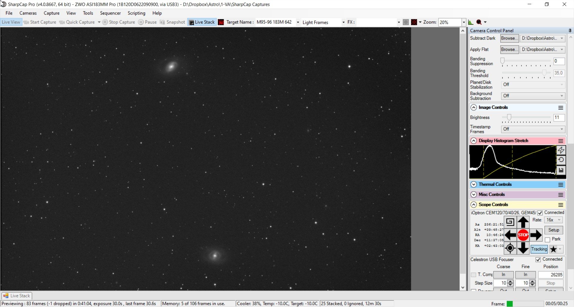This screenshot has width=574, height=307.
Task: Open the Timestamp Frames dropdown
Action: point(533,129)
